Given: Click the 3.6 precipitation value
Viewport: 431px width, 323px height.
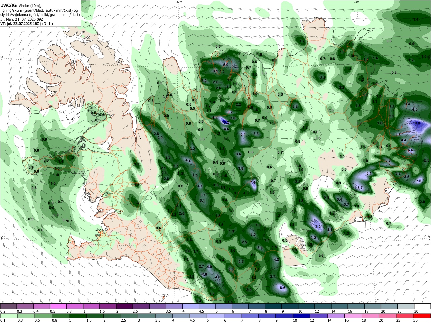Looking at the screenshot, I should pyautogui.click(x=238, y=154).
